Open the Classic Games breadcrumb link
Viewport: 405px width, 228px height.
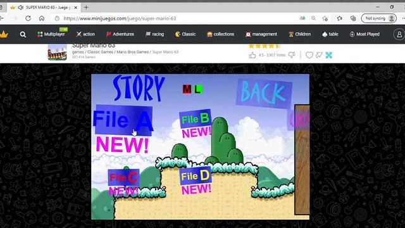[100, 52]
